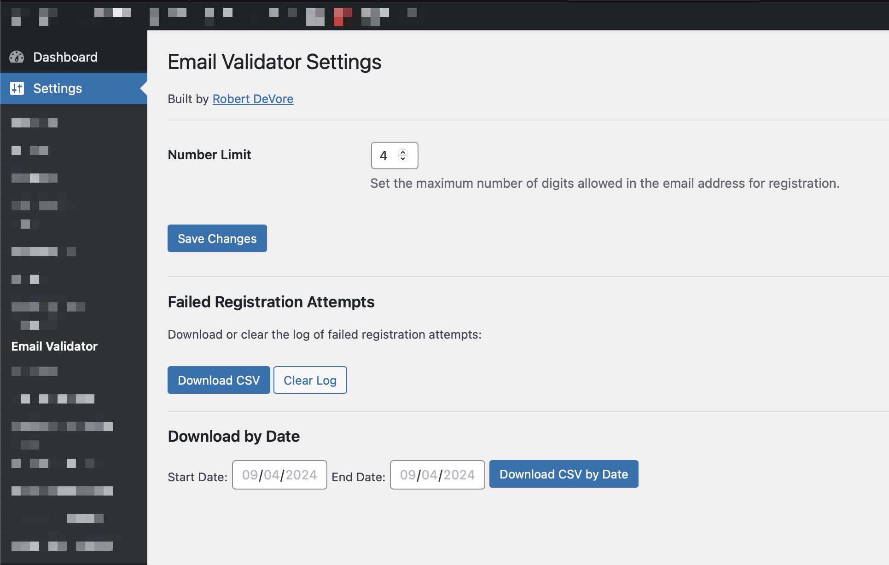The image size is (889, 565).
Task: Select month segment in Start Date field
Action: (x=250, y=475)
